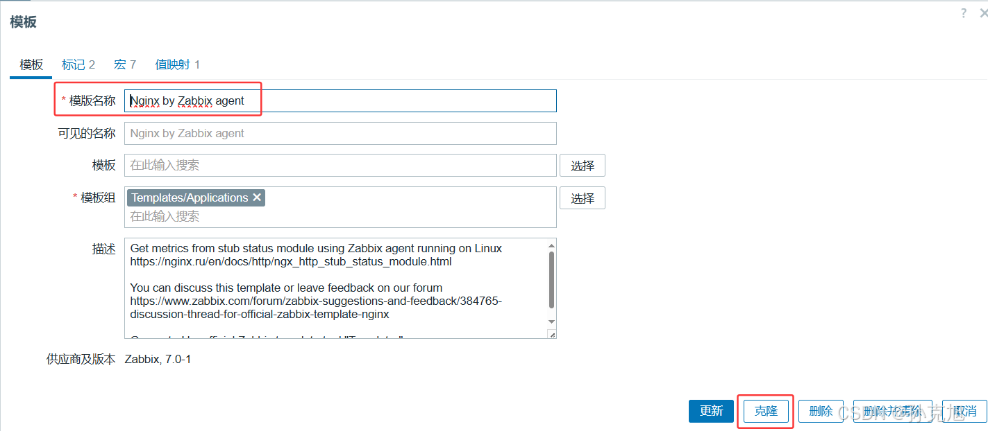The width and height of the screenshot is (988, 431).
Task: Click 选择 button next to 模板 field
Action: pyautogui.click(x=583, y=166)
